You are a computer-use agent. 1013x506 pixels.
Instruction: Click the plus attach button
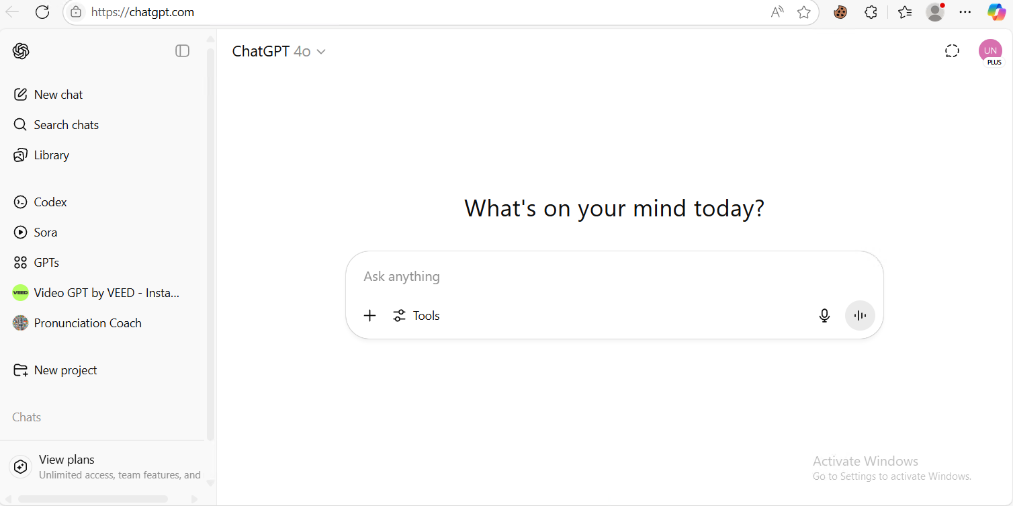[x=369, y=316]
